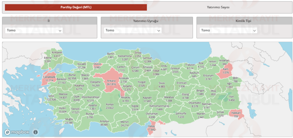Click Diyarbakır label showing 8.578
The height and width of the screenshot is (138, 293).
click(195, 105)
